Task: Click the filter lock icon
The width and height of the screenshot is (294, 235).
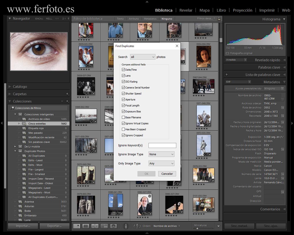Action: click(x=219, y=19)
